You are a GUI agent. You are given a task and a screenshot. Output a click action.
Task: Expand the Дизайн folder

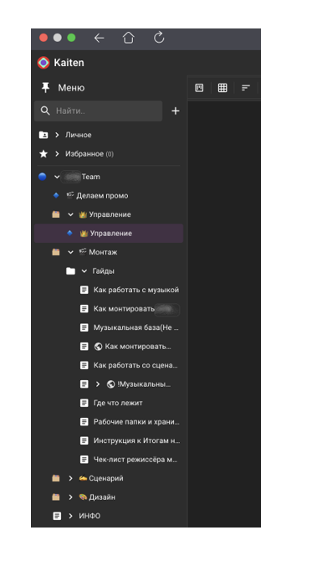[70, 497]
